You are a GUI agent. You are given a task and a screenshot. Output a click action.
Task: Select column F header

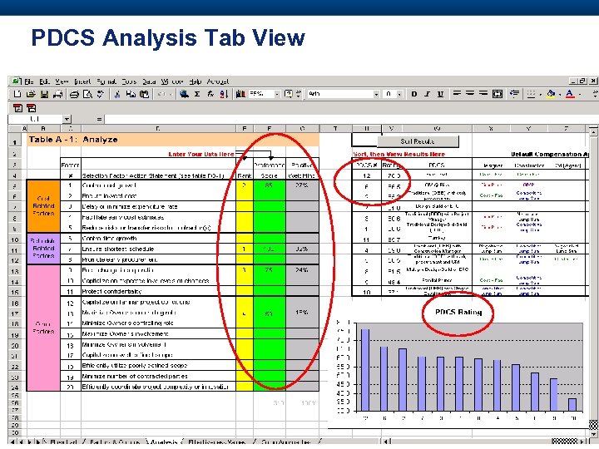270,129
